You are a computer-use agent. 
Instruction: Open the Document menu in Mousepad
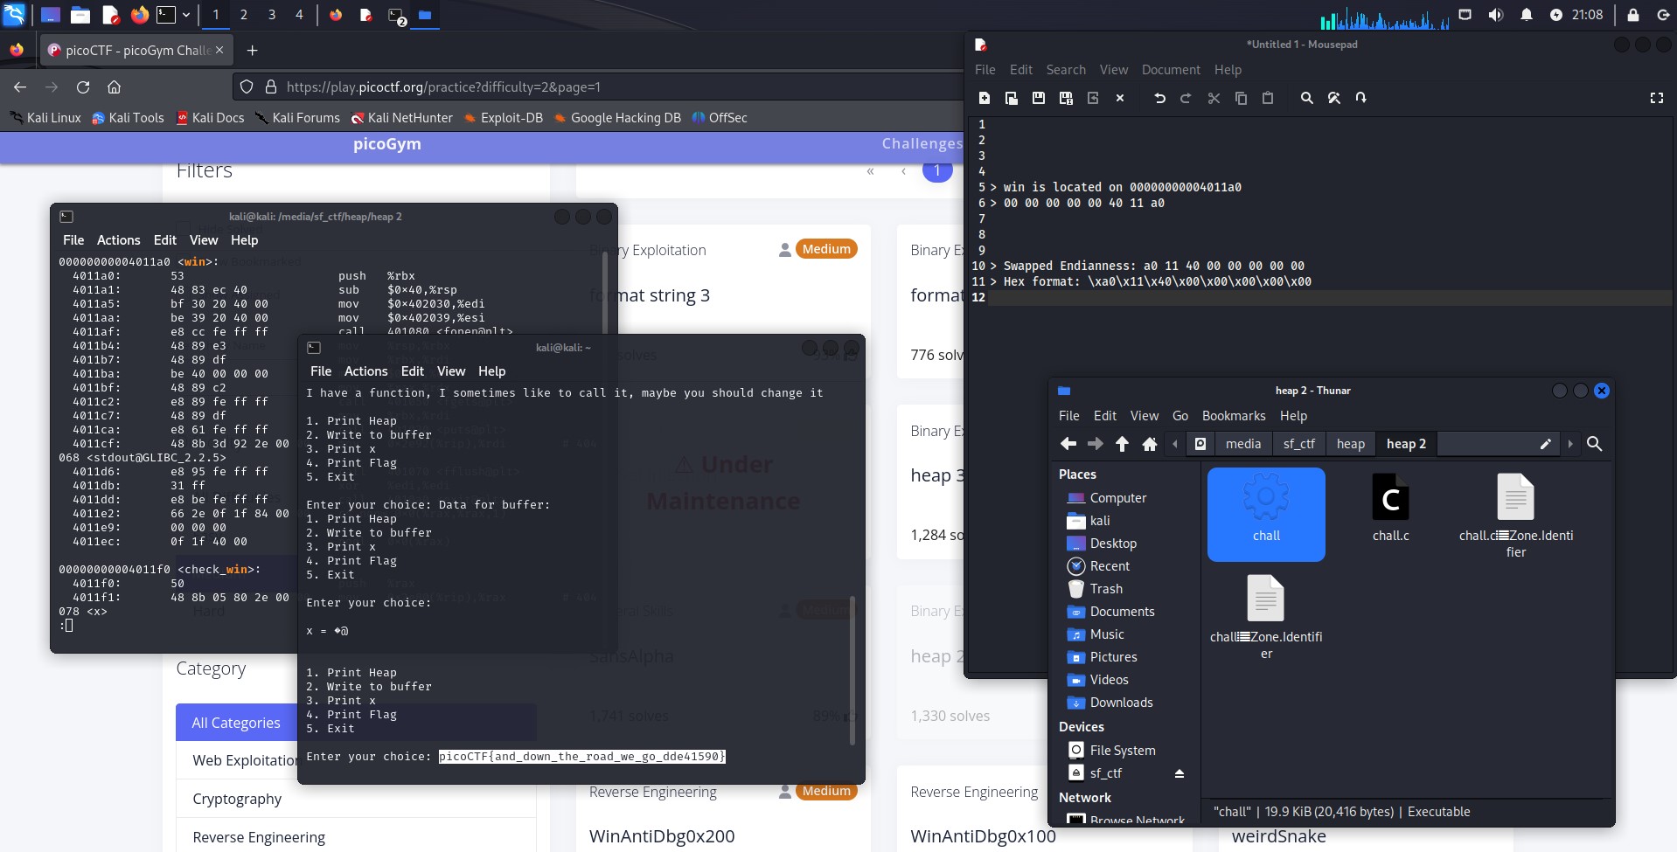pos(1171,70)
